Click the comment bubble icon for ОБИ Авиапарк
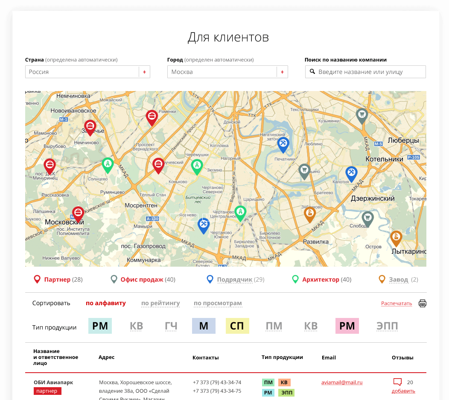This screenshot has height=400, width=449. tap(397, 382)
